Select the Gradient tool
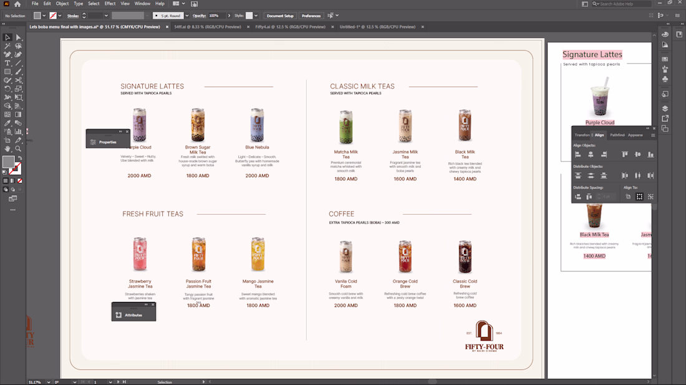Image resolution: width=686 pixels, height=385 pixels. (18, 114)
